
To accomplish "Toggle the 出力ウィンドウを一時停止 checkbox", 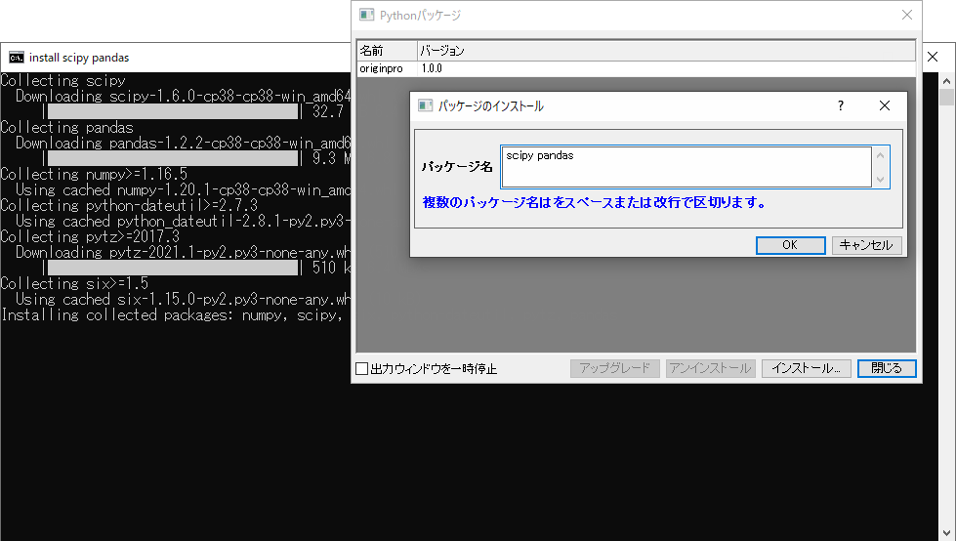I will coord(361,368).
